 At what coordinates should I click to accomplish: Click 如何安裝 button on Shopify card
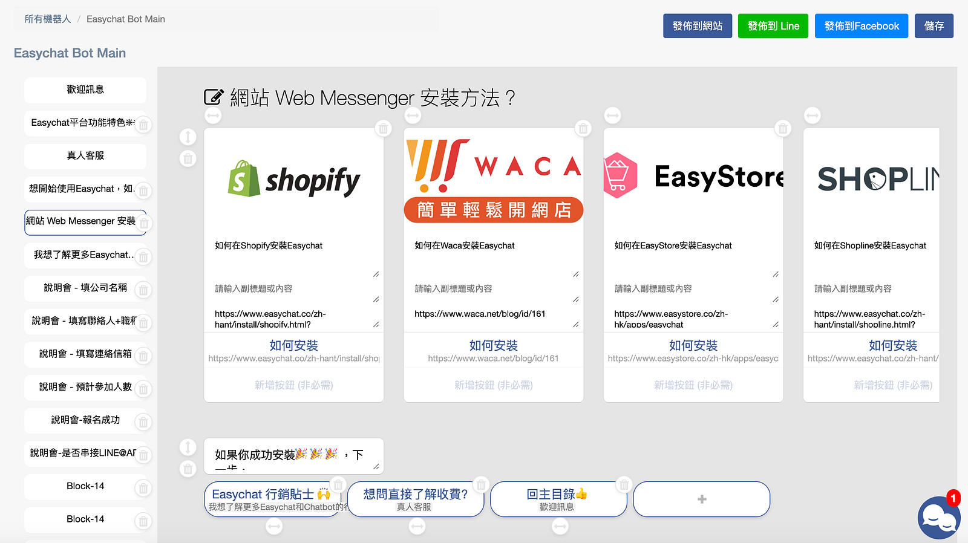pyautogui.click(x=294, y=350)
